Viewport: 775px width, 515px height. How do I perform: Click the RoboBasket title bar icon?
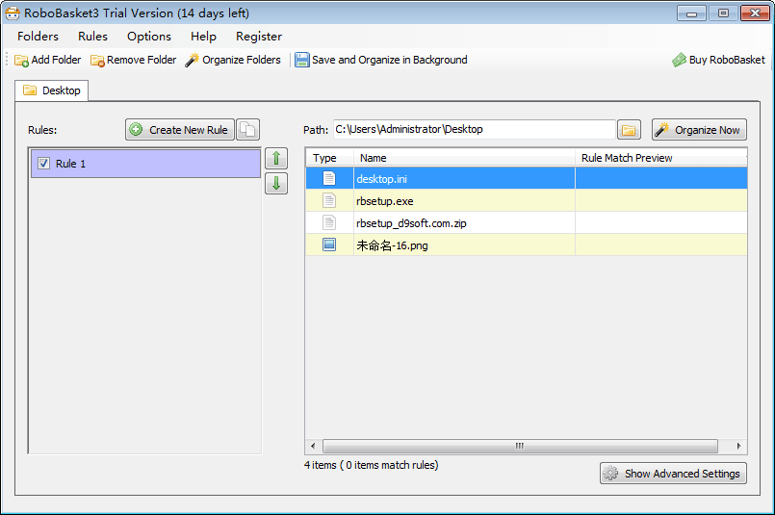13,13
